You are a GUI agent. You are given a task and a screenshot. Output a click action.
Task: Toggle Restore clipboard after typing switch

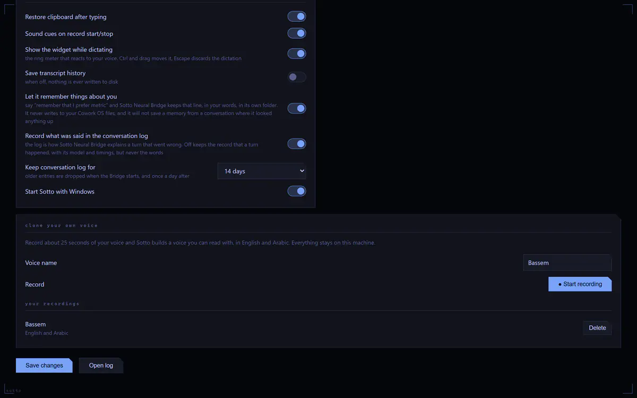pos(297,16)
